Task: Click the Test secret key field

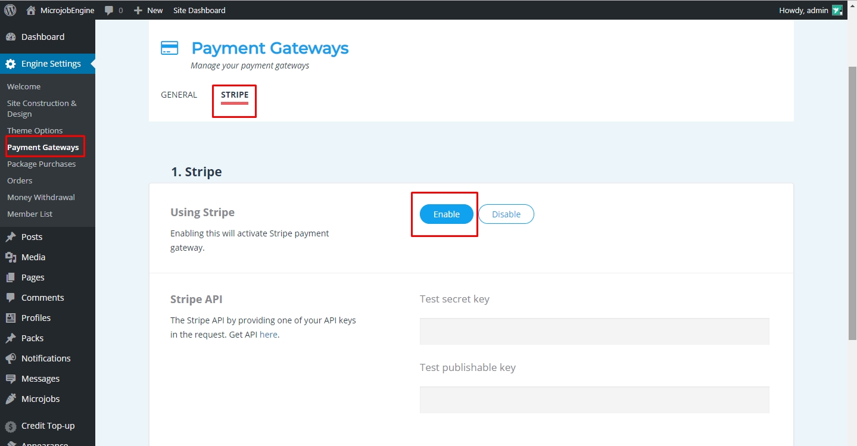Action: (594, 331)
